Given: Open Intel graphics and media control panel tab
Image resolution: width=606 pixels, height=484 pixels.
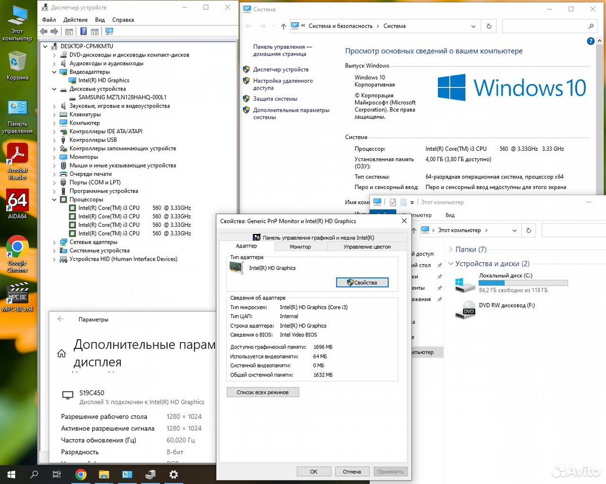Looking at the screenshot, I should (313, 237).
